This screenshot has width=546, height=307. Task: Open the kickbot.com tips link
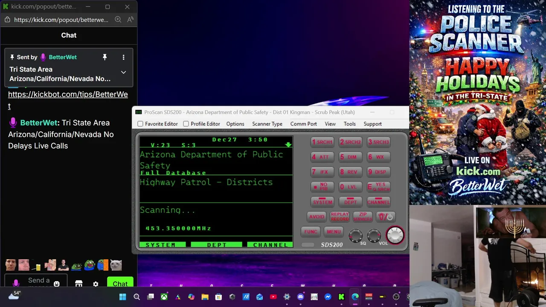click(68, 100)
